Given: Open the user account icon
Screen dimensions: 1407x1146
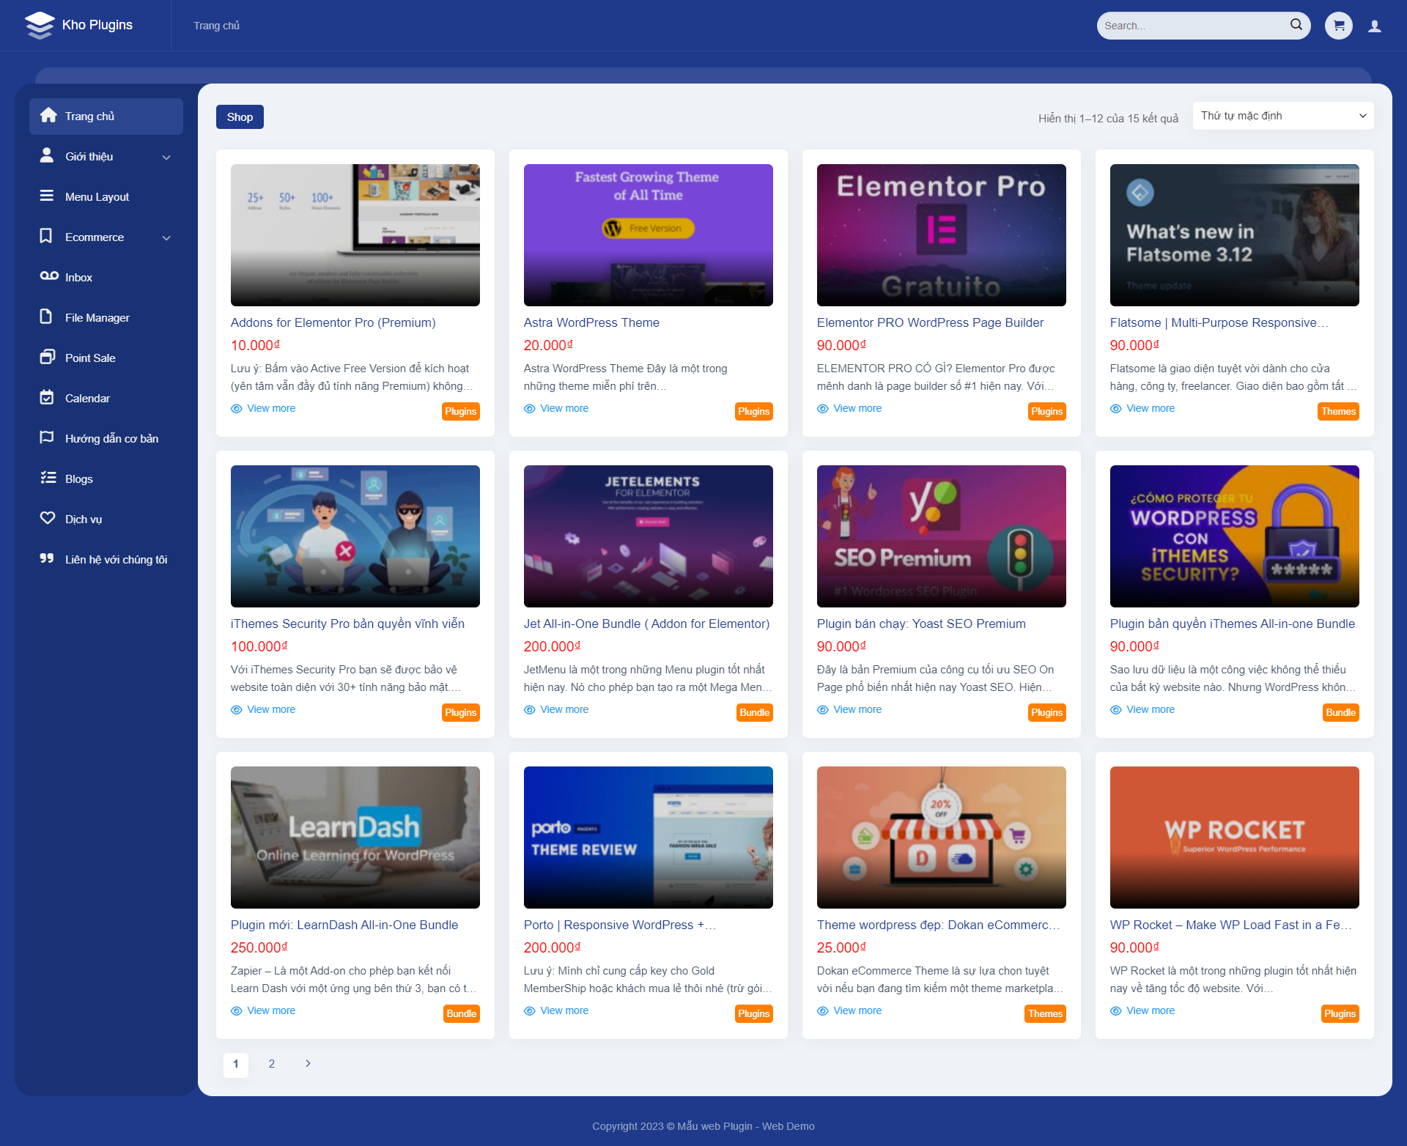Looking at the screenshot, I should pos(1375,26).
